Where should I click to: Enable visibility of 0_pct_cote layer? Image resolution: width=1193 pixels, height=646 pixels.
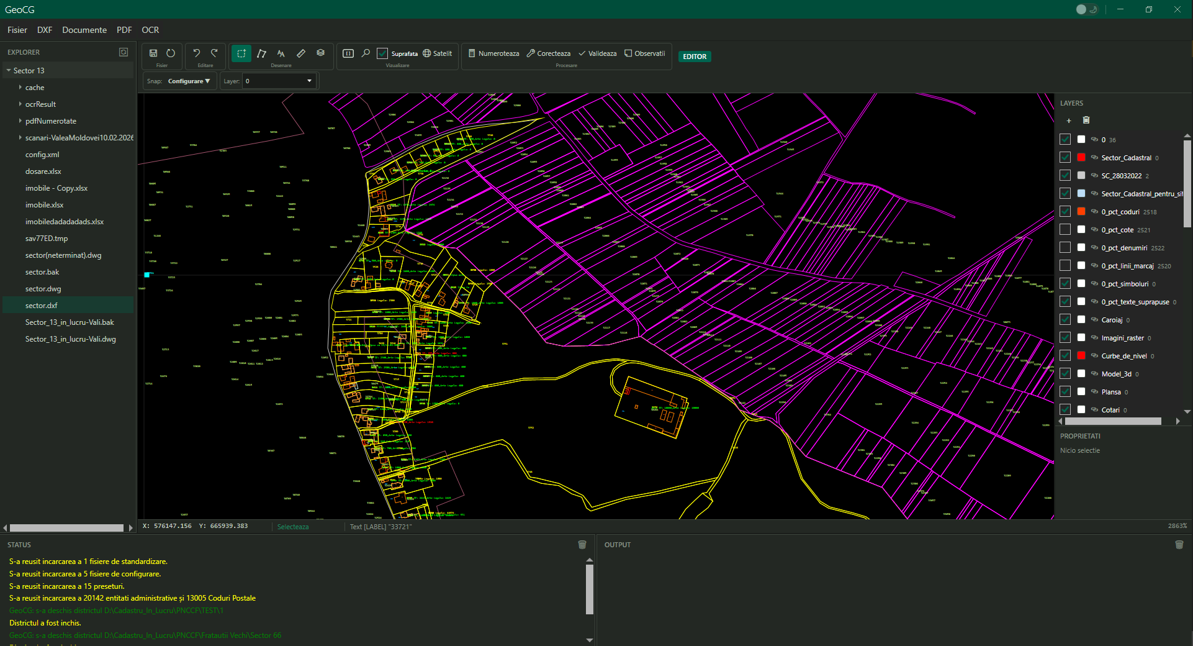pos(1065,229)
